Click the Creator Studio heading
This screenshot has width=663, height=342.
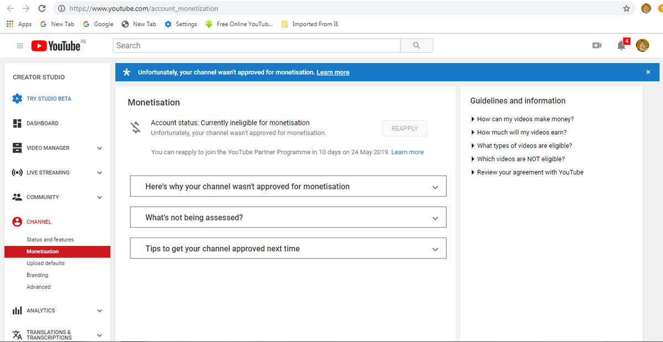pyautogui.click(x=39, y=77)
